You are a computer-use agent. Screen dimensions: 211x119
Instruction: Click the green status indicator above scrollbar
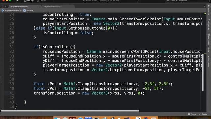(x=205, y=14)
